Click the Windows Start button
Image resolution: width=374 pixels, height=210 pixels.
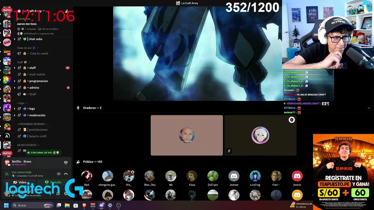(x=6, y=205)
